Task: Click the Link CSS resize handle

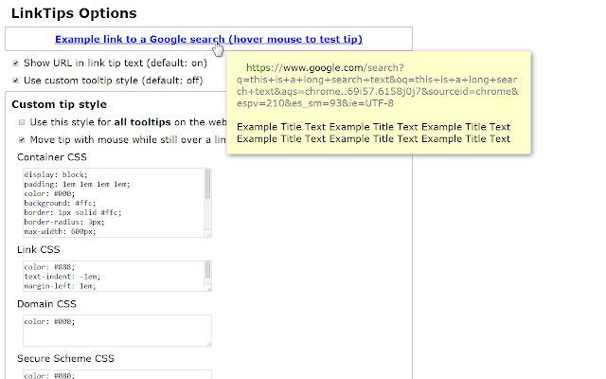Action: 208,288
